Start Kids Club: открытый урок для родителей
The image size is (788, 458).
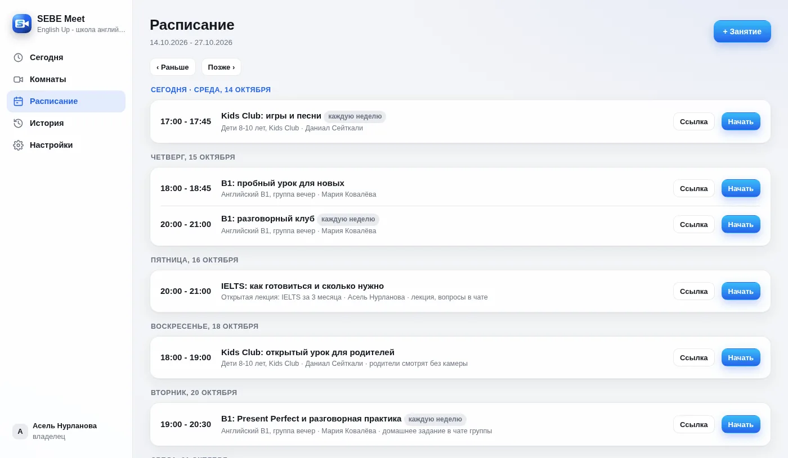coord(741,357)
